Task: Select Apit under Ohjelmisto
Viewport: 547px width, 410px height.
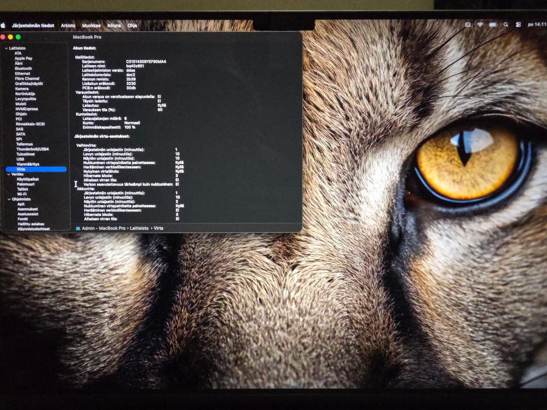Action: click(x=21, y=204)
